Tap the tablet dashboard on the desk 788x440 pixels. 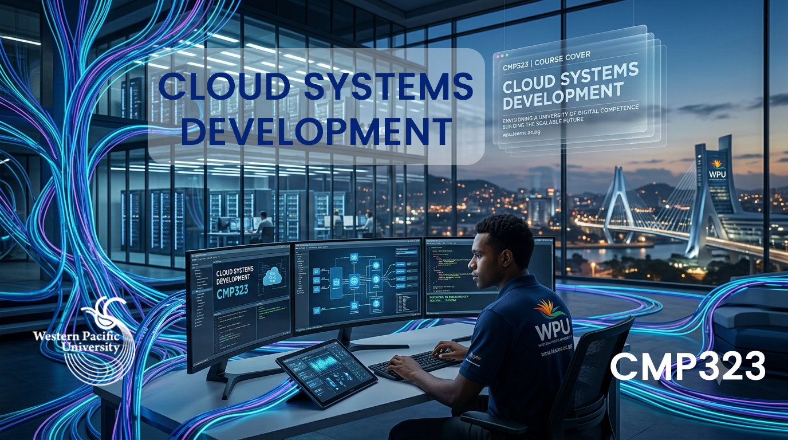tap(326, 372)
